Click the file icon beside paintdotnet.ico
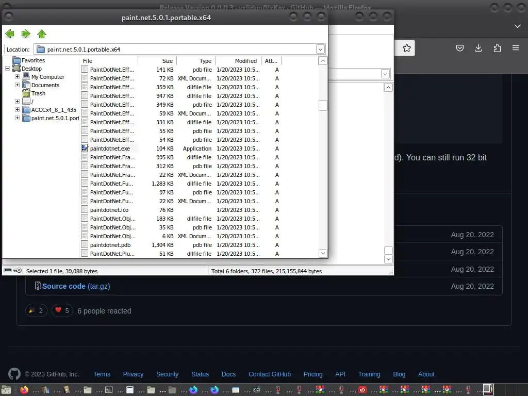Screen dimensions: 528x396 85,209
